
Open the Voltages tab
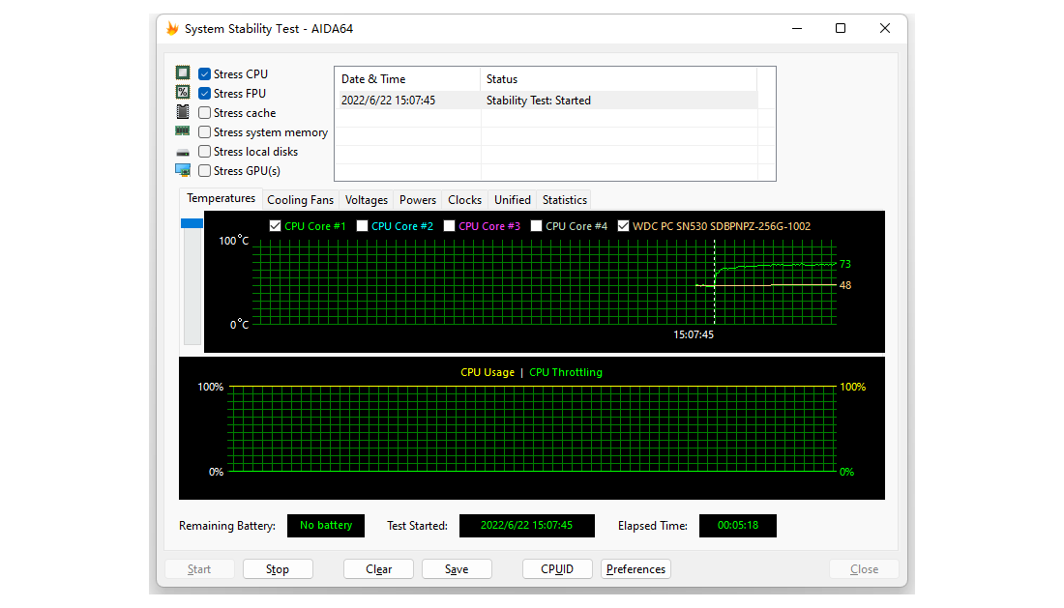pyautogui.click(x=366, y=200)
